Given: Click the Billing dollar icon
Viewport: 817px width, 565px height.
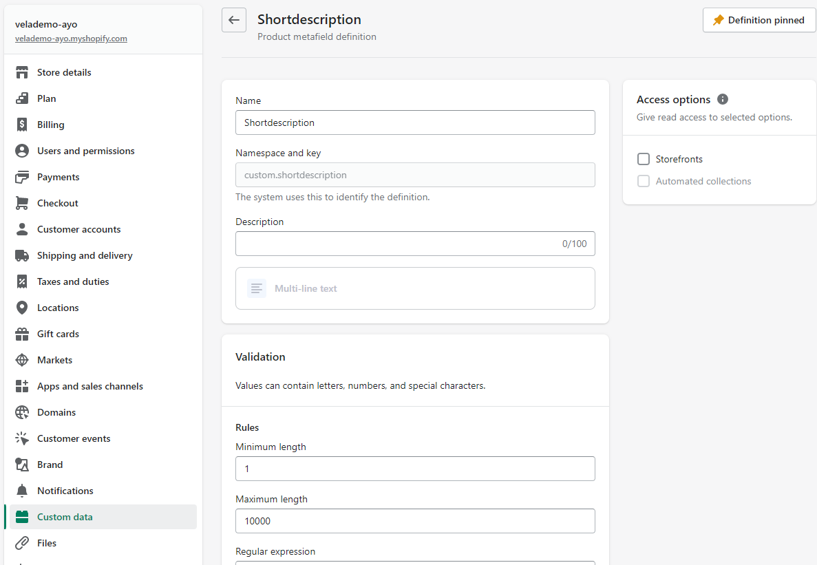Looking at the screenshot, I should (x=23, y=125).
